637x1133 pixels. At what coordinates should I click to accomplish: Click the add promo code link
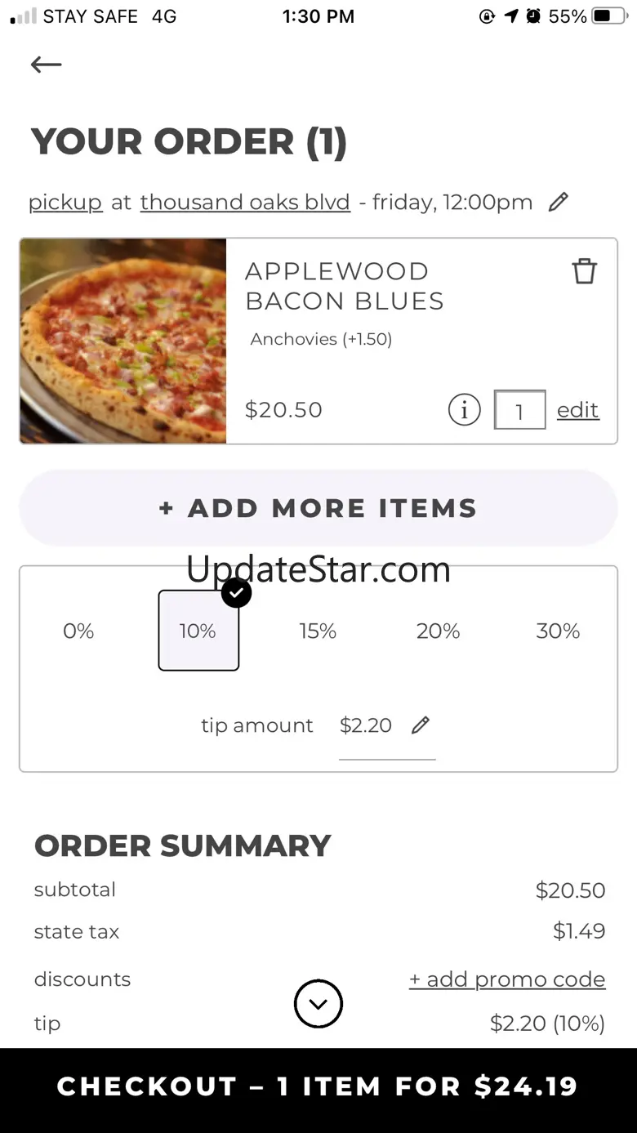(x=507, y=979)
